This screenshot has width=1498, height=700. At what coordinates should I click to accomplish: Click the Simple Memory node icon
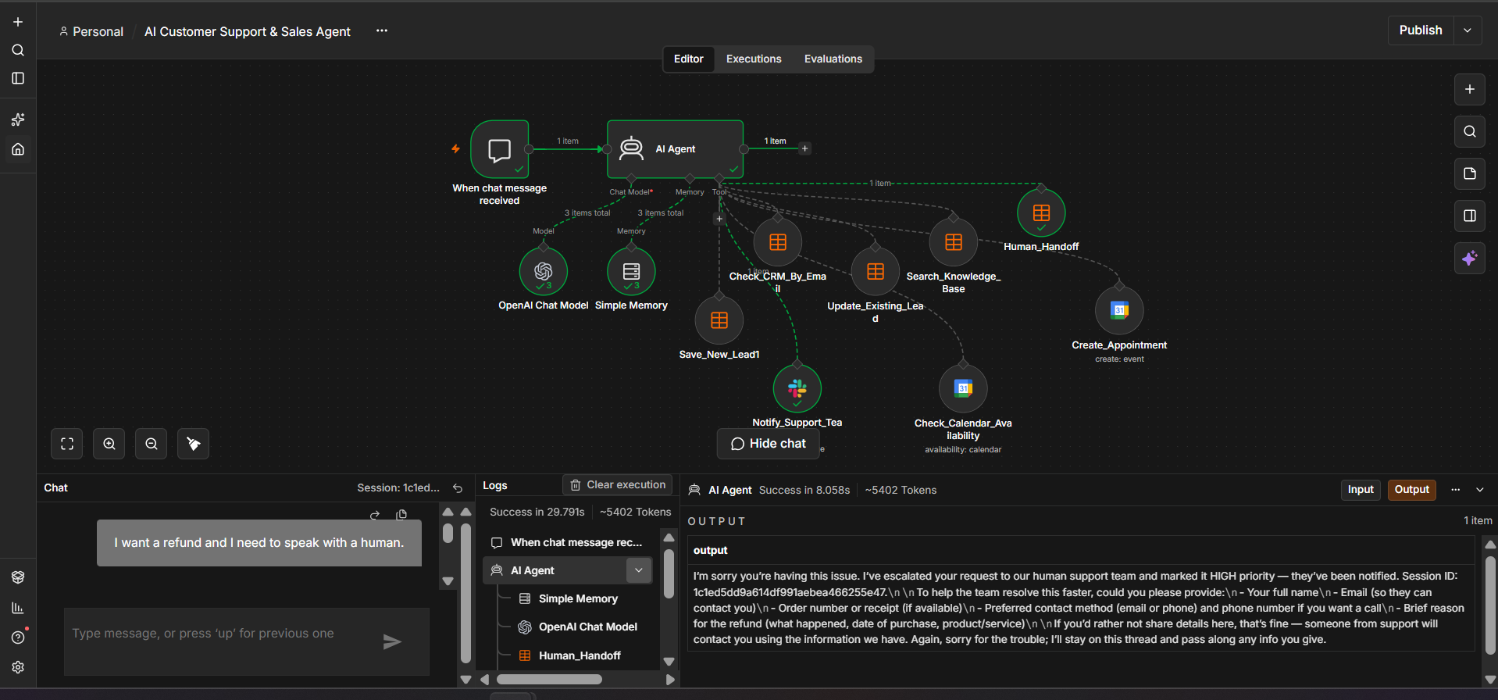tap(631, 271)
